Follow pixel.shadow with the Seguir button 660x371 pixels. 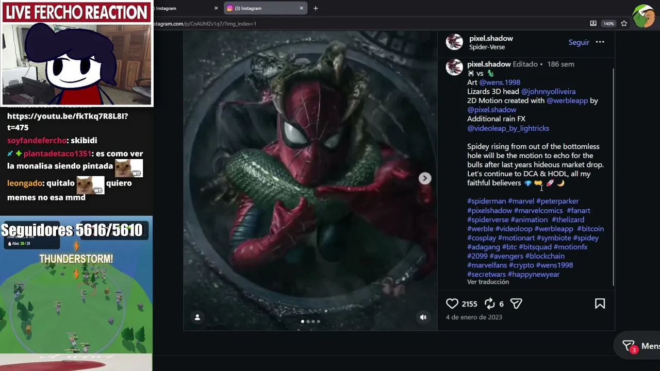pyautogui.click(x=579, y=42)
